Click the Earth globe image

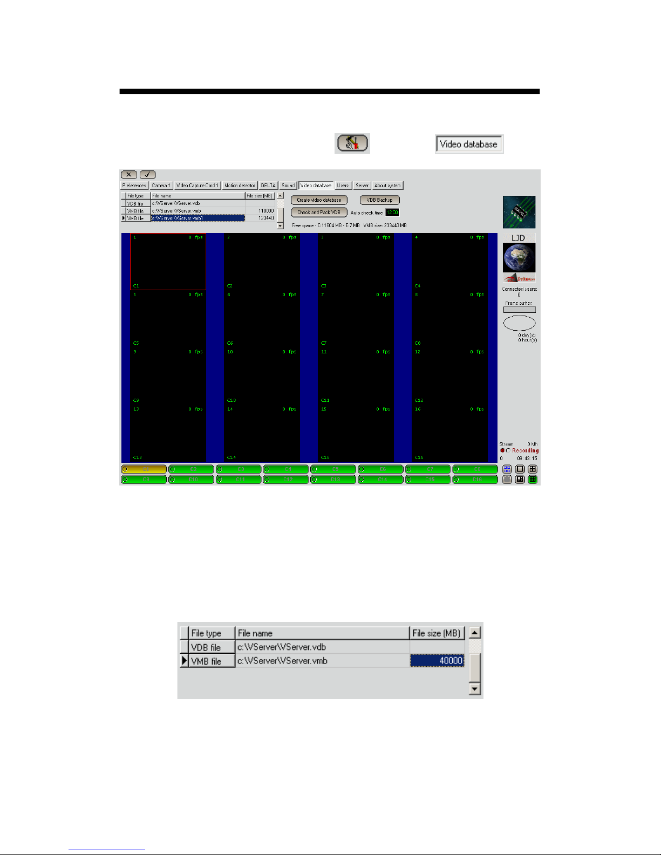pyautogui.click(x=519, y=257)
